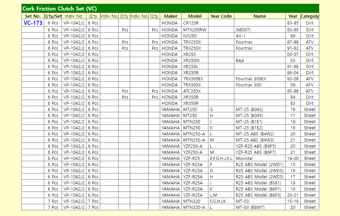Click the 'Cork Friction Clutch Set (VC)' title
Screen dimensions: 340x216
pyautogui.click(x=60, y=9)
